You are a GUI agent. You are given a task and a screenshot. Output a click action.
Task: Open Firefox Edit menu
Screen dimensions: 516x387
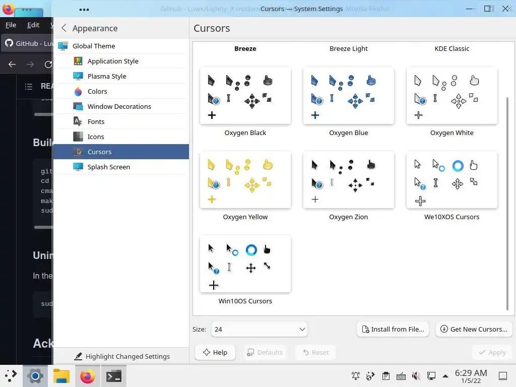tap(33, 25)
